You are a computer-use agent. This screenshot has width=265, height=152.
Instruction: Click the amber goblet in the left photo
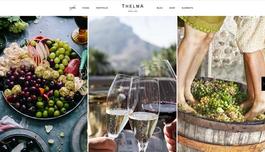point(80,30)
